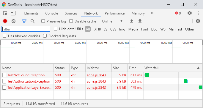Screen dimensions: 203x108
Task: Enable Preserve log checkbox
Action: [x=43, y=21]
